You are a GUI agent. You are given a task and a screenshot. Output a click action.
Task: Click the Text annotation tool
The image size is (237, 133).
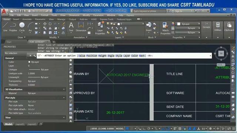(71, 27)
